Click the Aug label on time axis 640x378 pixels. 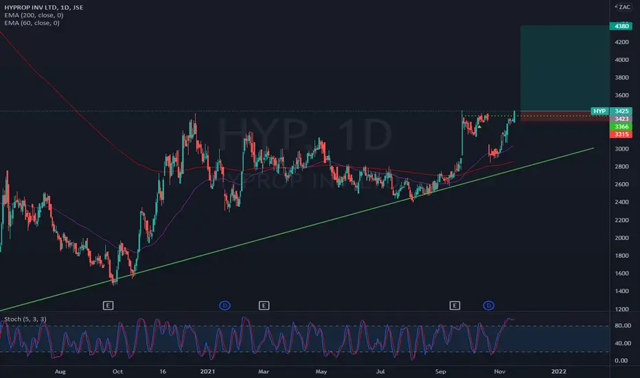(x=60, y=371)
